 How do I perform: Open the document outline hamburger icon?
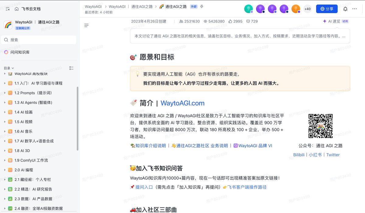[x=86, y=25]
